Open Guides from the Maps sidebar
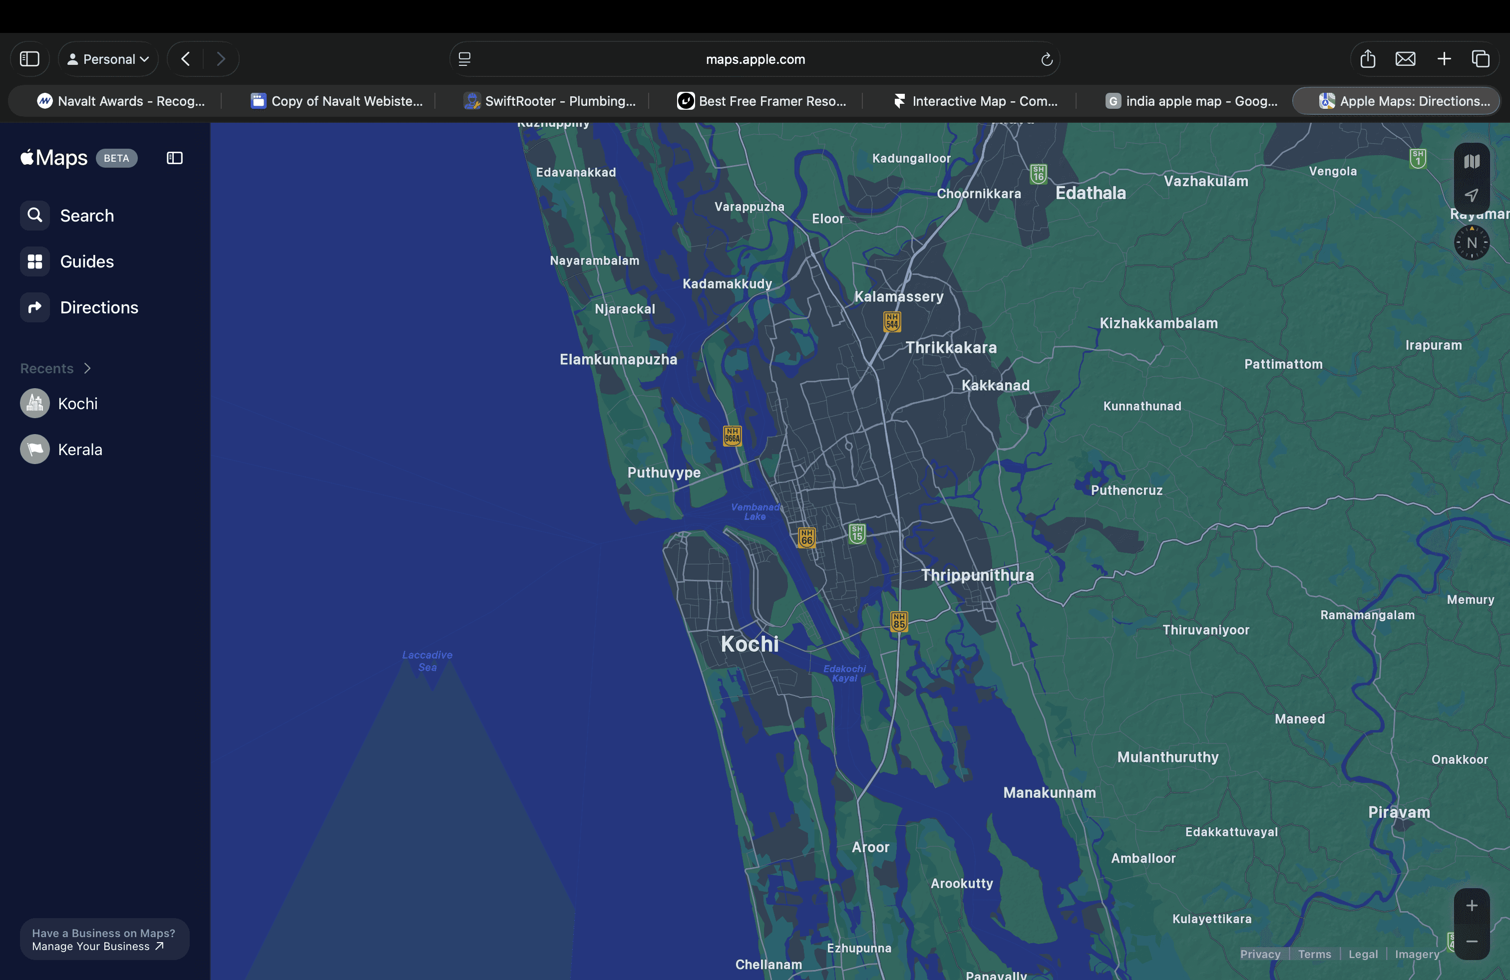This screenshot has width=1510, height=980. [86, 261]
